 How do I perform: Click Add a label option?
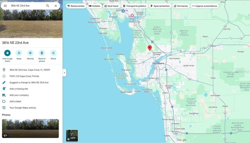(x=15, y=102)
